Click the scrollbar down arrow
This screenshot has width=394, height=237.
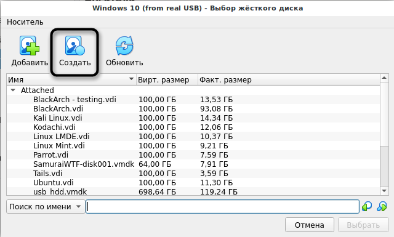pos(384,191)
